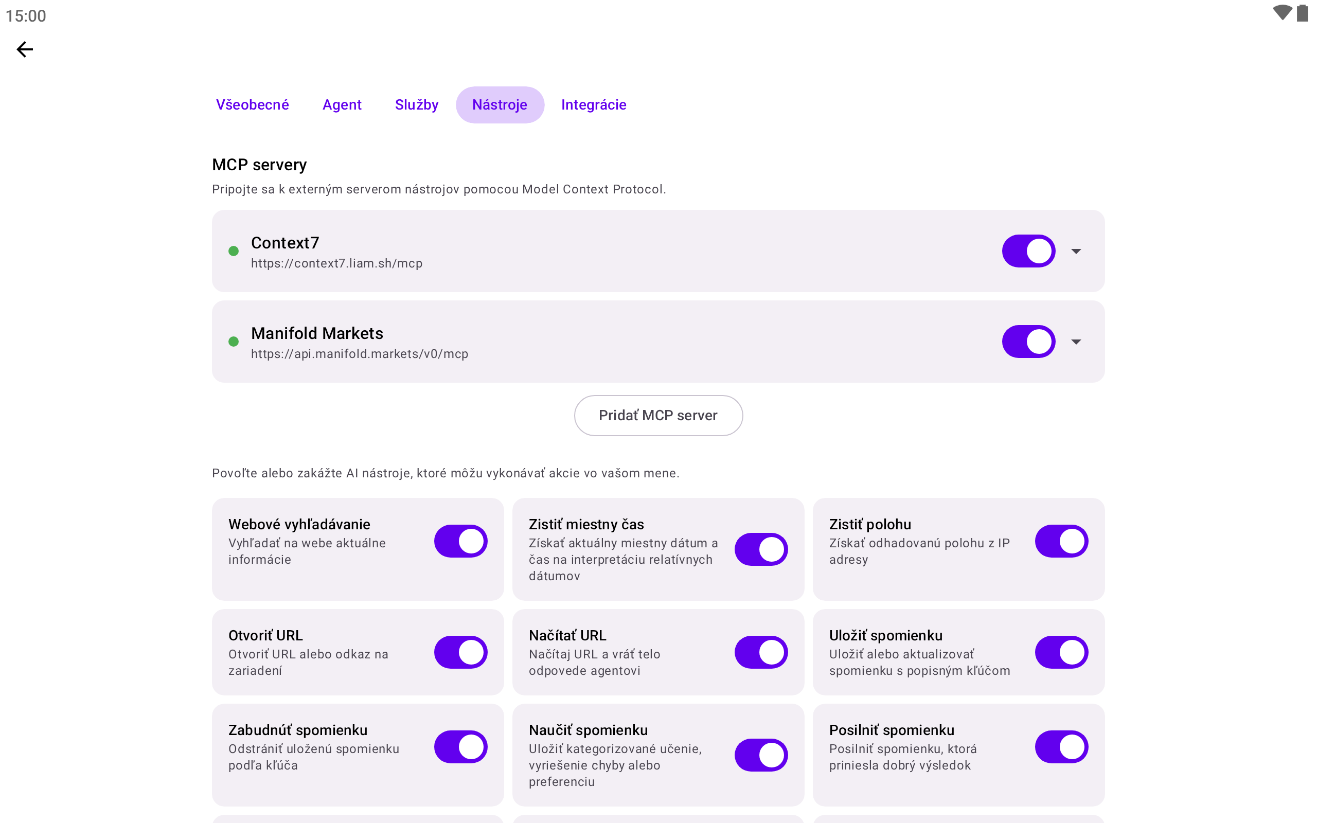1317x823 pixels.
Task: Toggle the Uložiť spomienku switch
Action: coord(1061,652)
